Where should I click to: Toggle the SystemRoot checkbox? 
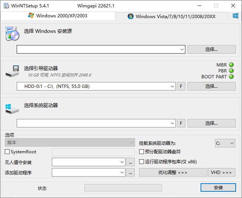7,152
